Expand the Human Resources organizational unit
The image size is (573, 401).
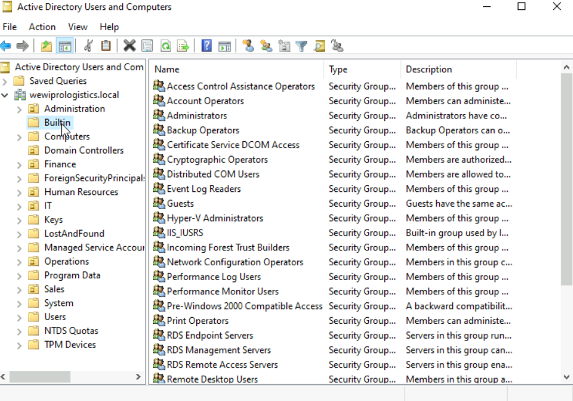click(19, 192)
